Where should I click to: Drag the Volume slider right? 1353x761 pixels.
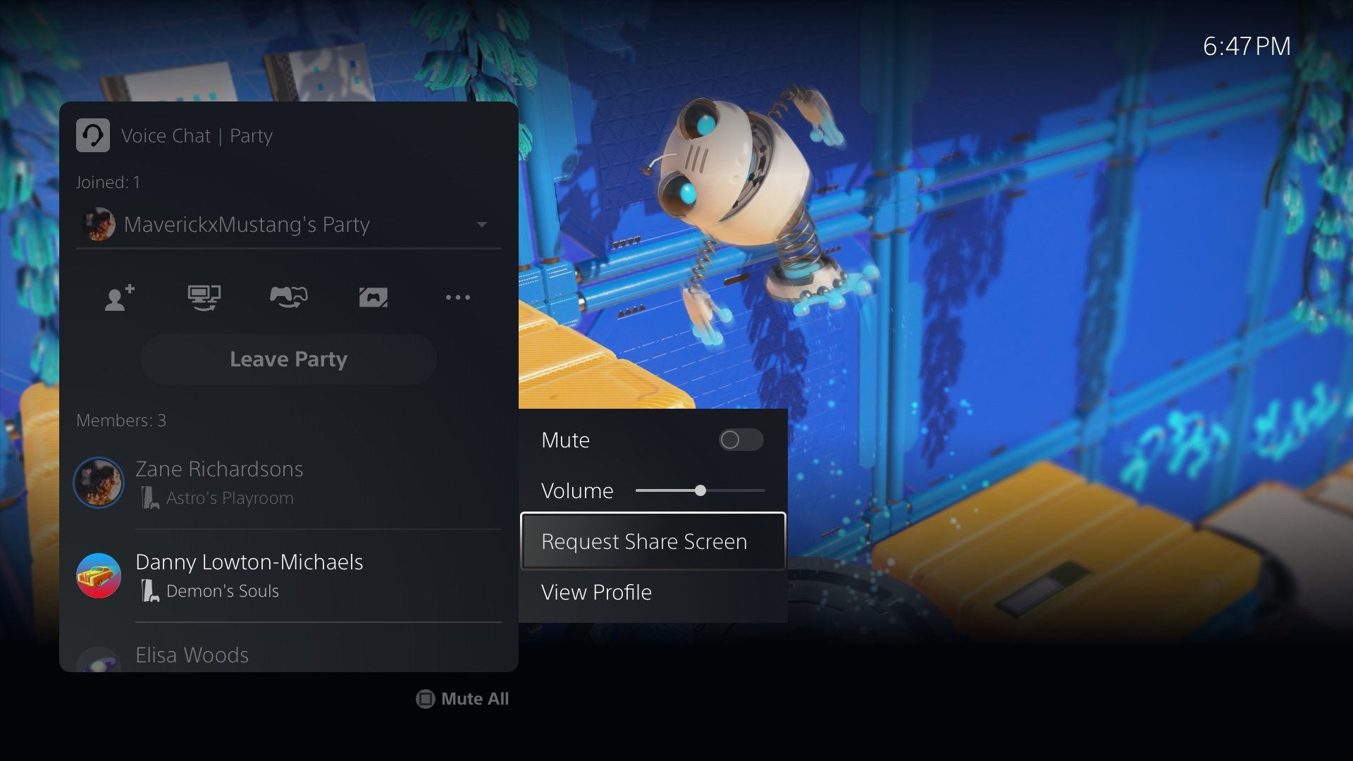pyautogui.click(x=760, y=490)
